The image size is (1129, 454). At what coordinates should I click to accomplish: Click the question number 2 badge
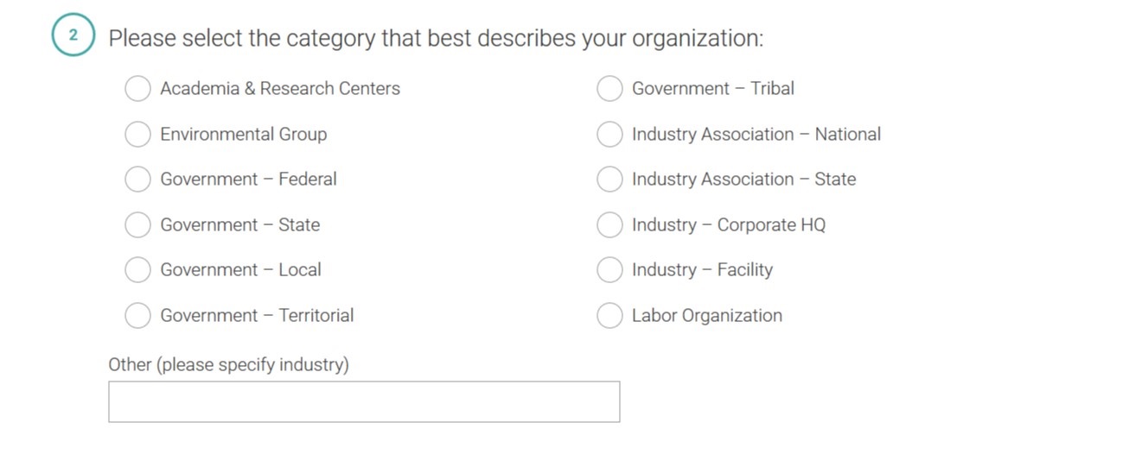point(73,36)
